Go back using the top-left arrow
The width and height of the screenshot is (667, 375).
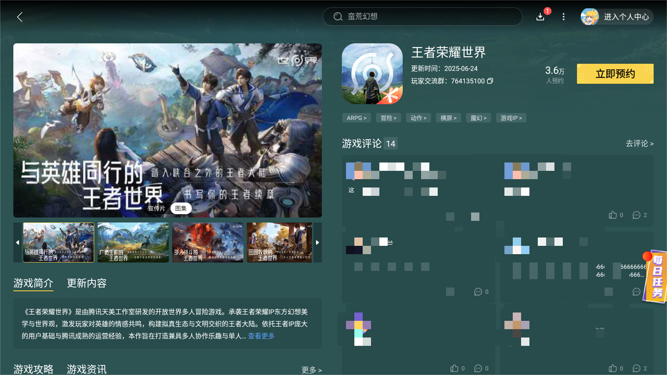(20, 17)
